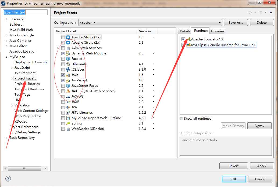Click the New... runtime button
The height and width of the screenshot is (187, 278).
[x=259, y=126]
